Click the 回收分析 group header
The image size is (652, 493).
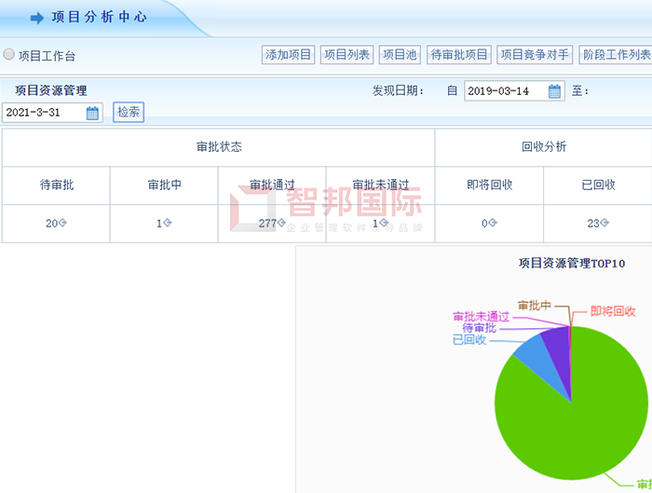click(544, 147)
